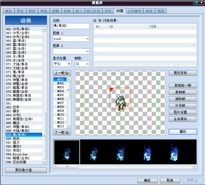Select frame #002 in the frame list

(60, 83)
